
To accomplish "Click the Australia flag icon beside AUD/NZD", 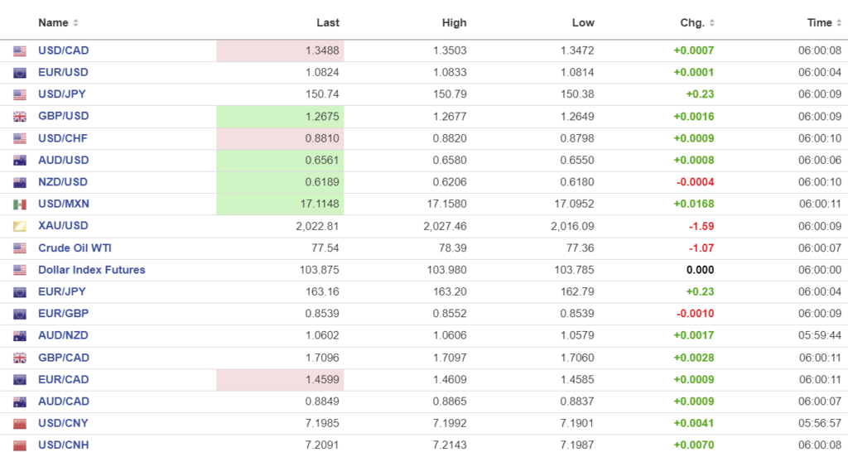I will [x=20, y=336].
